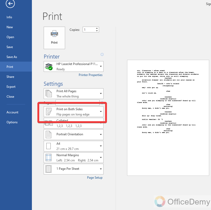Click the document print preview page
This screenshot has height=210, width=211.
(x=168, y=118)
